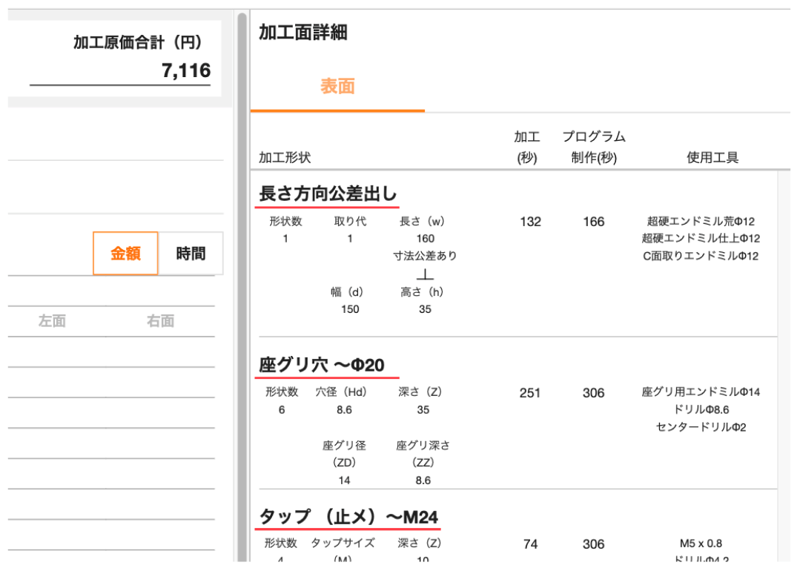The image size is (800, 568).
Task: Click the 加工面詳細 panel title
Action: (303, 33)
